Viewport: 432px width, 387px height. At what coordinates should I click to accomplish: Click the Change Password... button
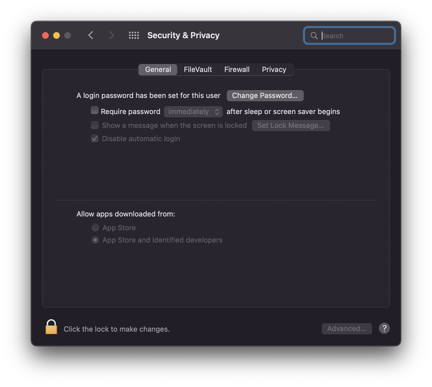(265, 96)
